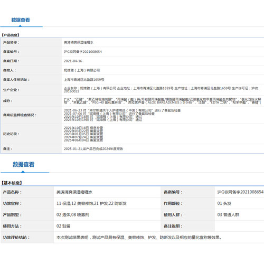Click the 产品剂型 value 02 液体,08 喷雾剂
The image size is (264, 264).
click(x=73, y=215)
